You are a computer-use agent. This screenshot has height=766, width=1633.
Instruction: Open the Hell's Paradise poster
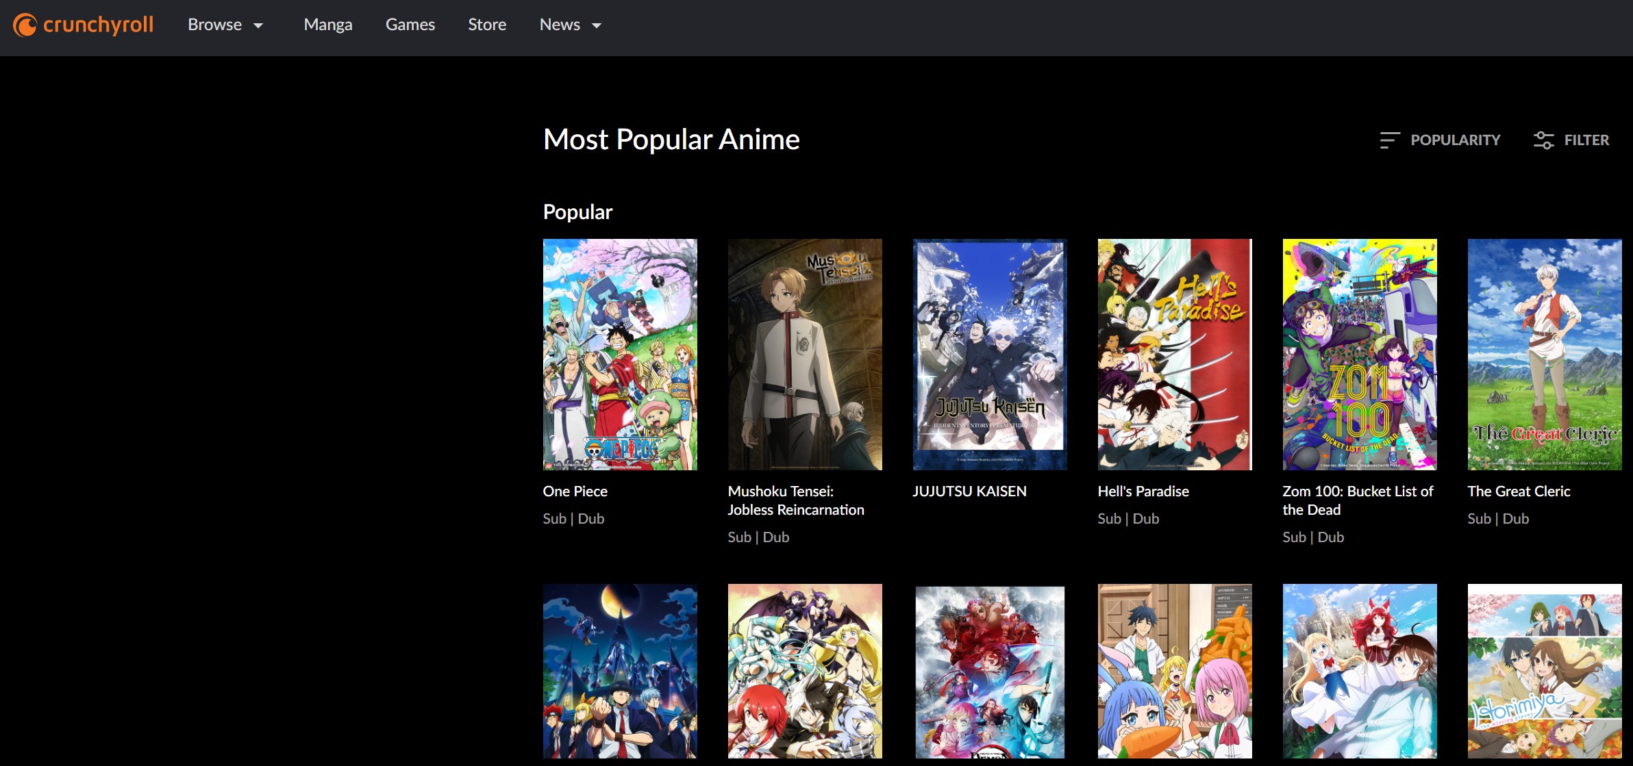tap(1175, 355)
